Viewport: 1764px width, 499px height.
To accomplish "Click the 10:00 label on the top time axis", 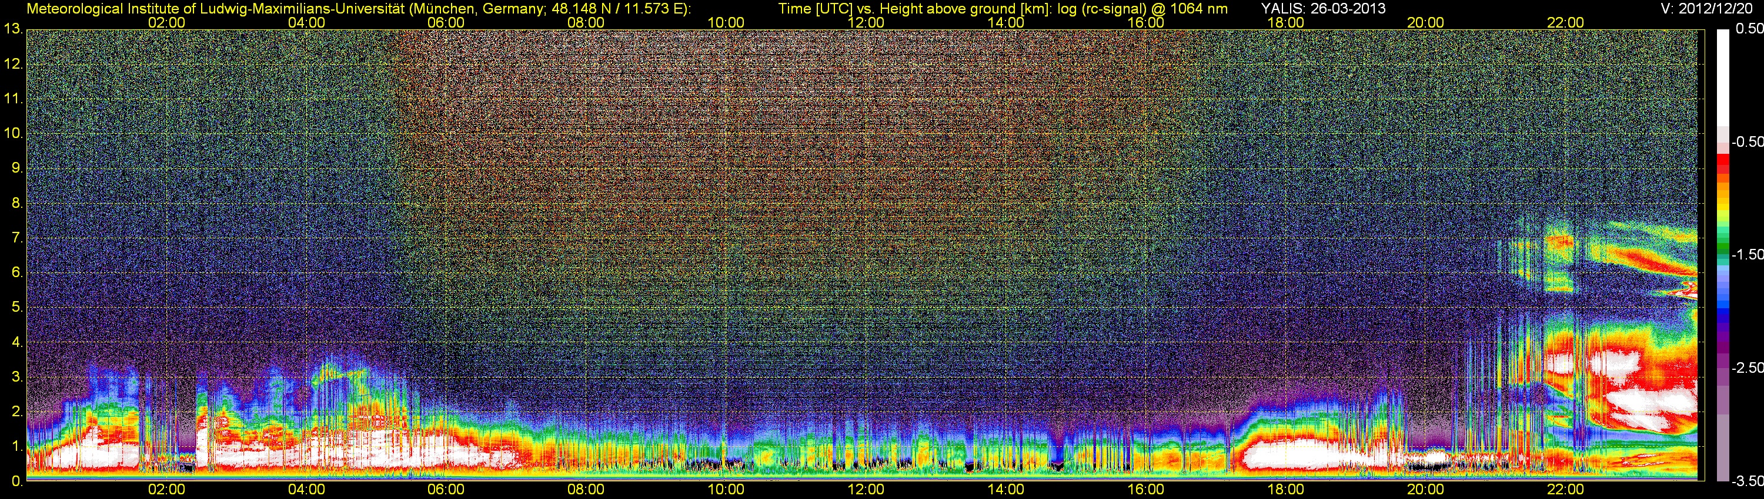I will 726,22.
